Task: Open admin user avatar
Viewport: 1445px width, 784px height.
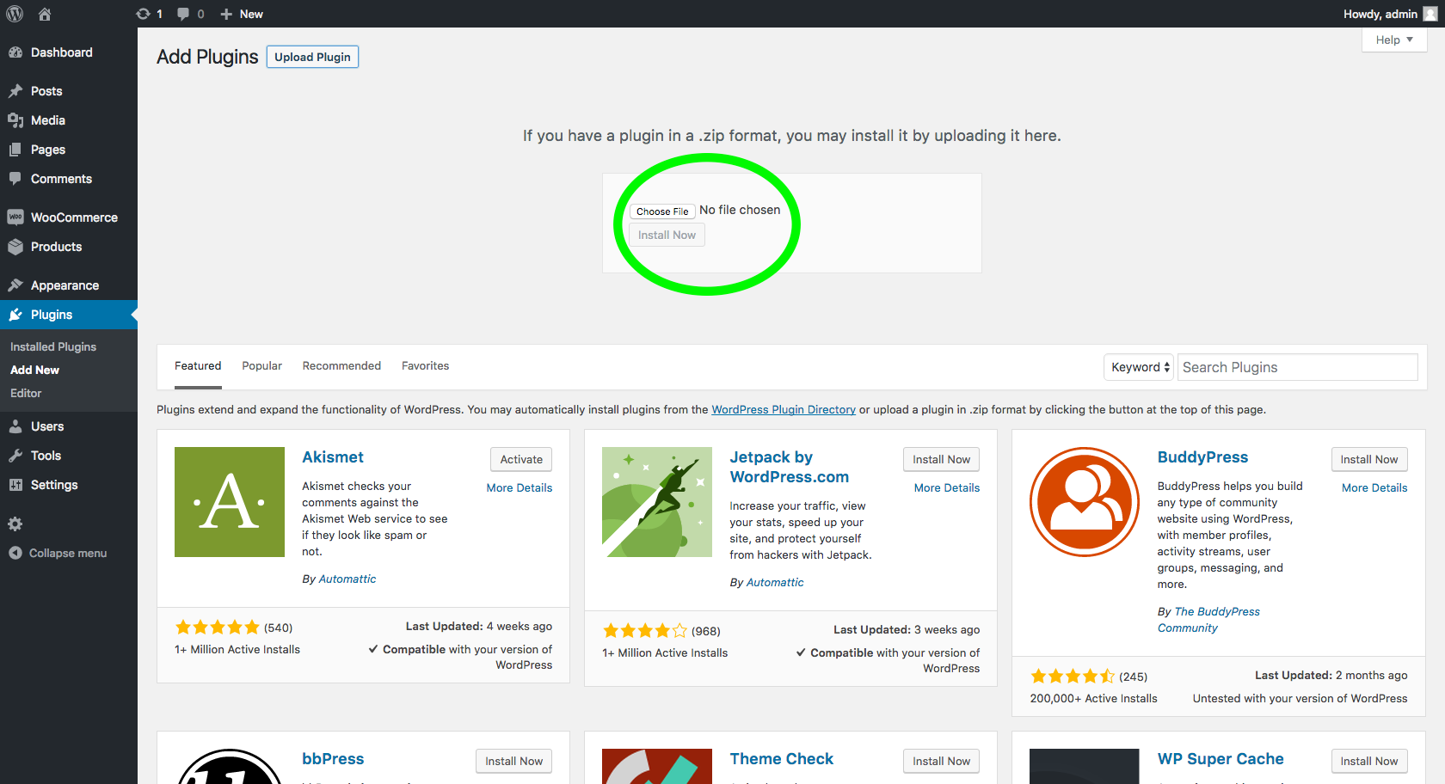Action: 1430,14
